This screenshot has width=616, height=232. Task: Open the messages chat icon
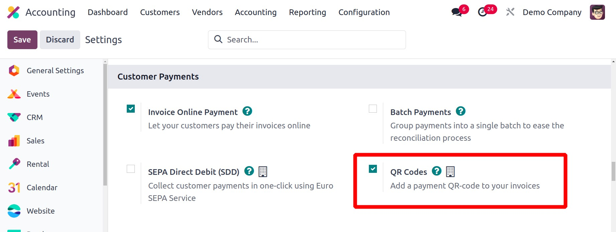456,12
